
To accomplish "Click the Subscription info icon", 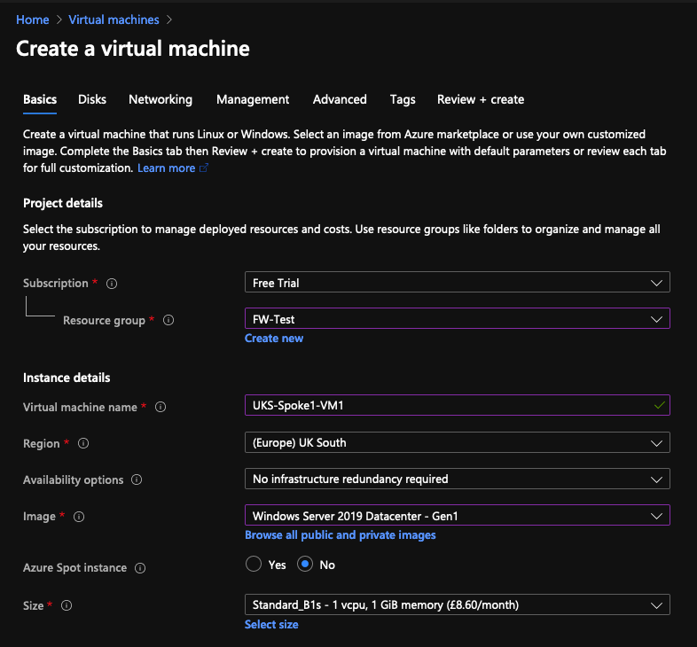I will (112, 284).
